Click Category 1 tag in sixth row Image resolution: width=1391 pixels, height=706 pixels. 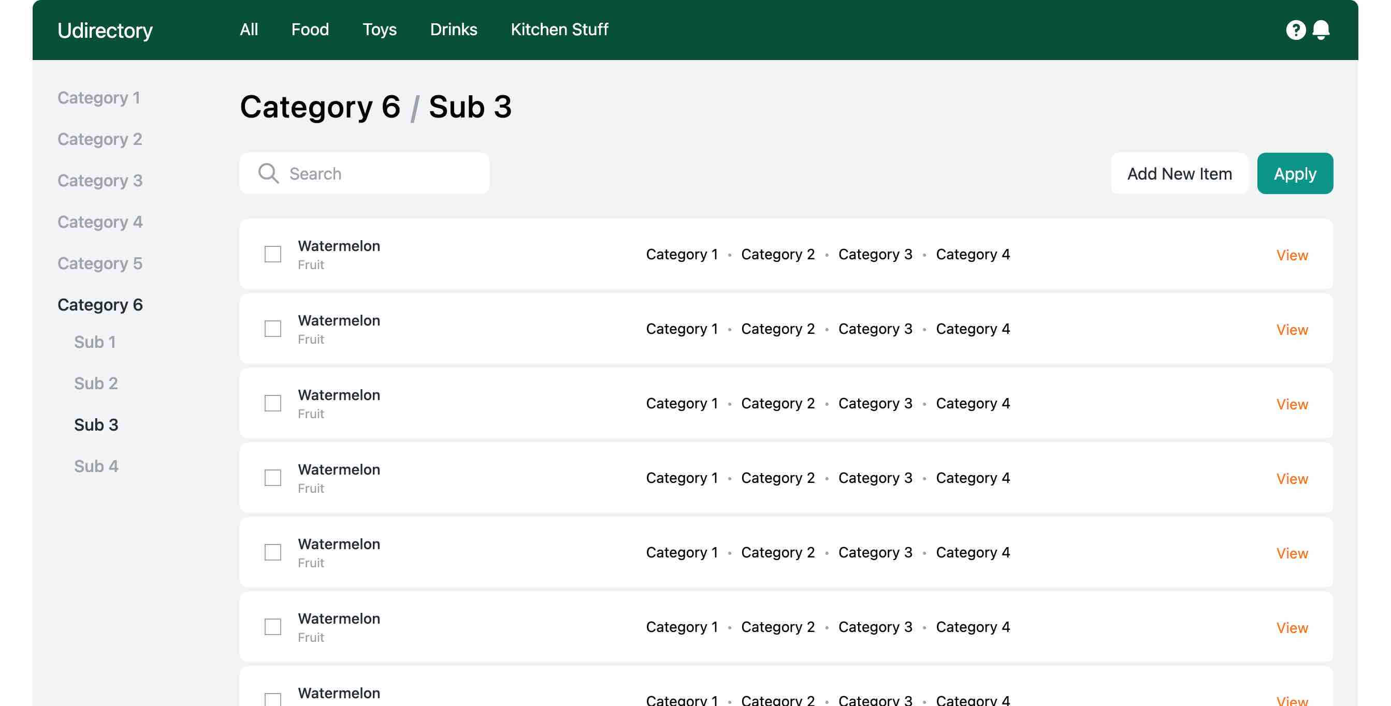click(682, 627)
